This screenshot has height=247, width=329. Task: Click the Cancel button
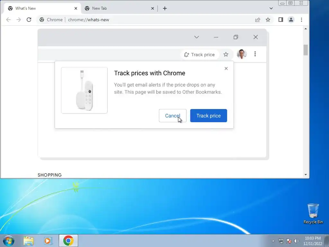[x=173, y=116]
